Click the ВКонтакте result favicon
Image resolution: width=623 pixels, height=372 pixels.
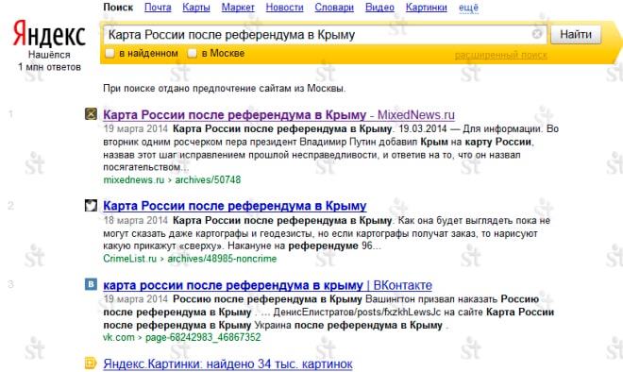tap(91, 284)
